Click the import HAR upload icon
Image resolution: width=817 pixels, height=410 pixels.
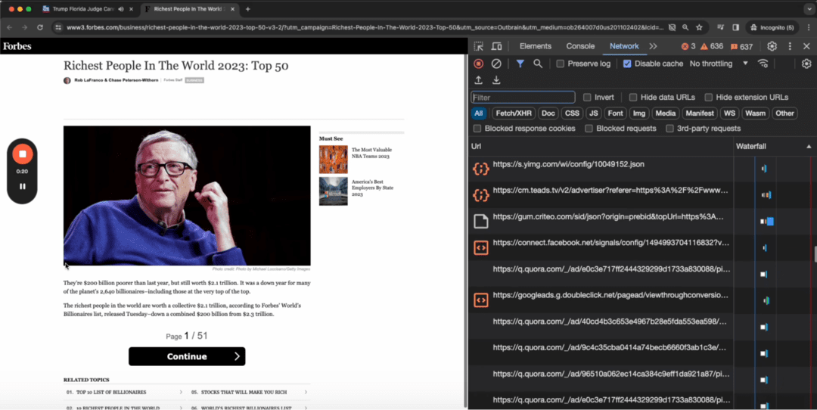[479, 80]
